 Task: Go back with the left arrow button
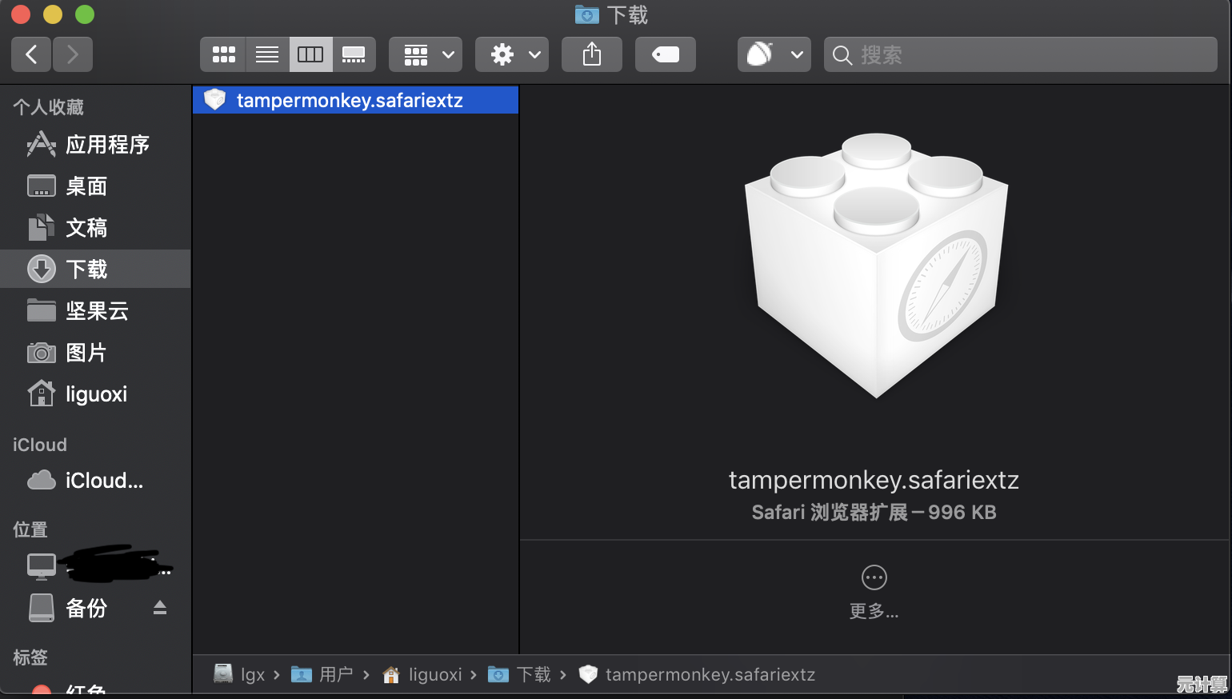tap(31, 54)
